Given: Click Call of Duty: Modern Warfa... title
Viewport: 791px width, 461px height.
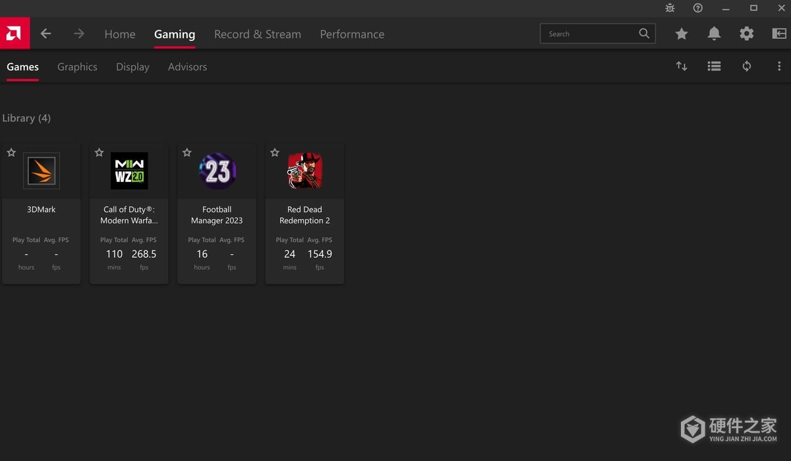Looking at the screenshot, I should (x=129, y=215).
